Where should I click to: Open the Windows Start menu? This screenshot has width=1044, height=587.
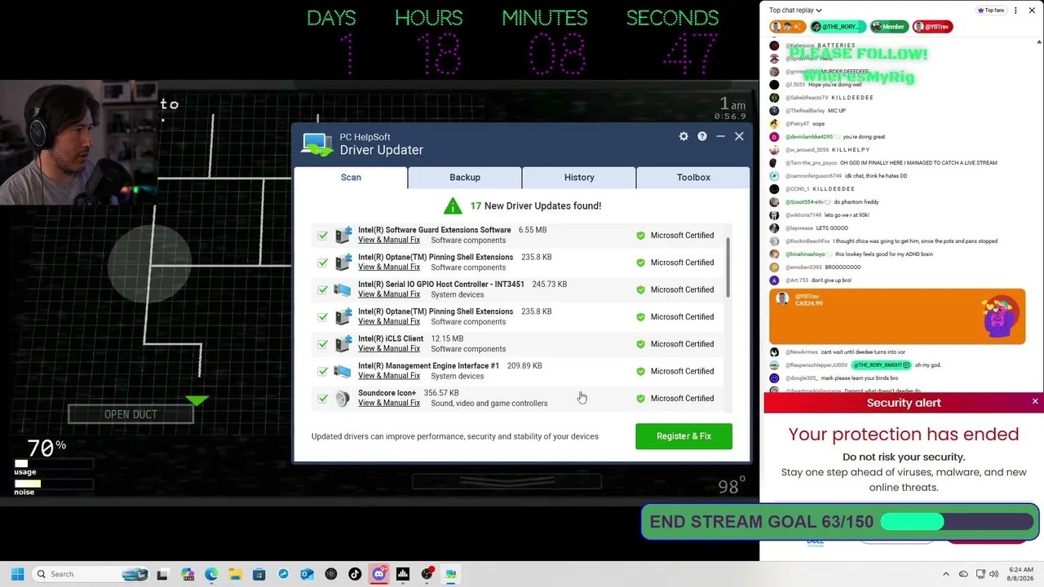point(17,574)
